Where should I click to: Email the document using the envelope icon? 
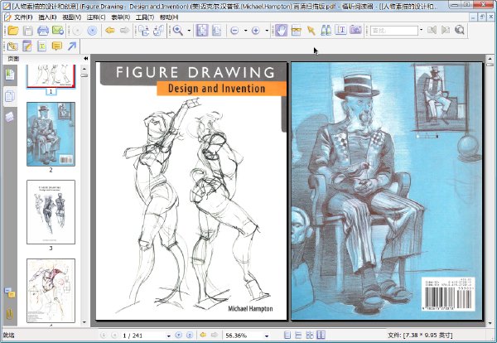(58, 31)
